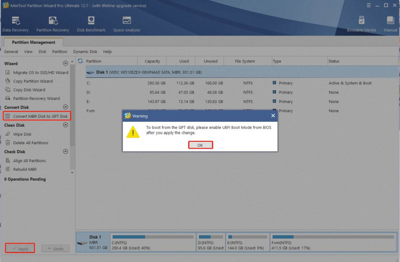Collapse the Check Disk section
The height and width of the screenshot is (262, 400).
(x=65, y=151)
